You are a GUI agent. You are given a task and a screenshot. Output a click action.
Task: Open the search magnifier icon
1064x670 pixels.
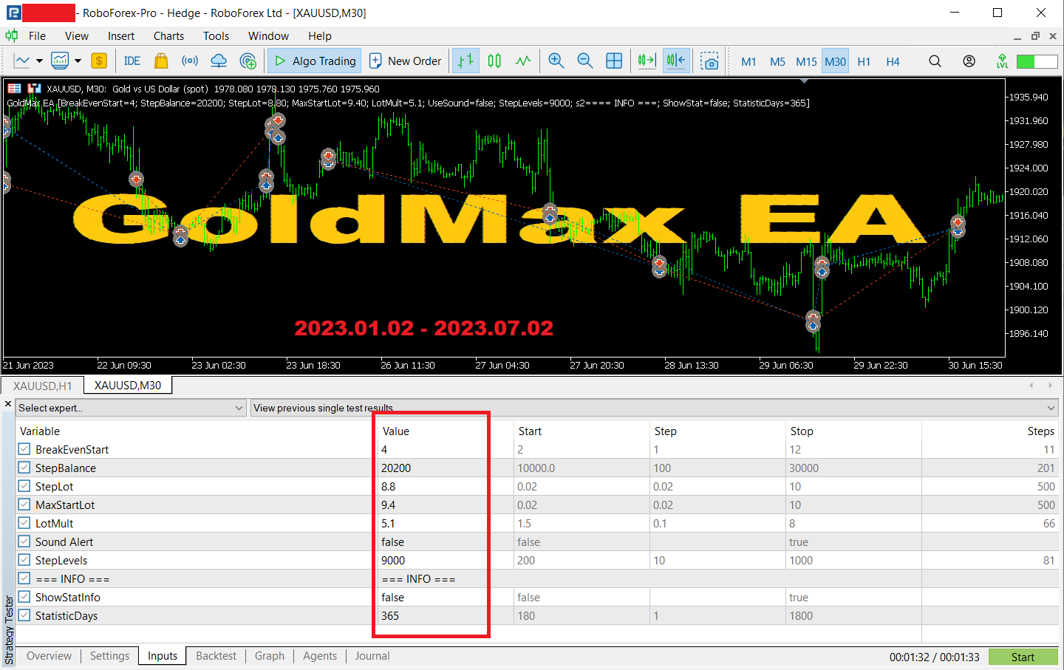click(935, 61)
